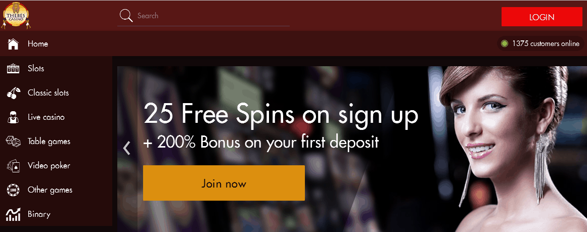This screenshot has height=232, width=587.
Task: Click the magnifying glass search icon
Action: coord(126,16)
